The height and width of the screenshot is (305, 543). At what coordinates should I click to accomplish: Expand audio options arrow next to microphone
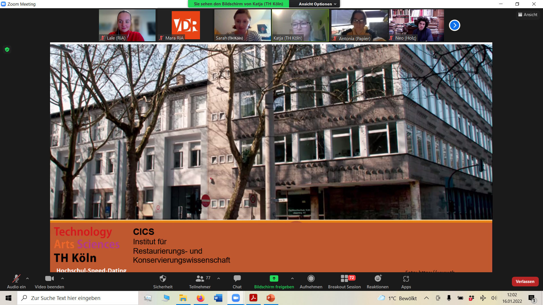[x=27, y=278]
